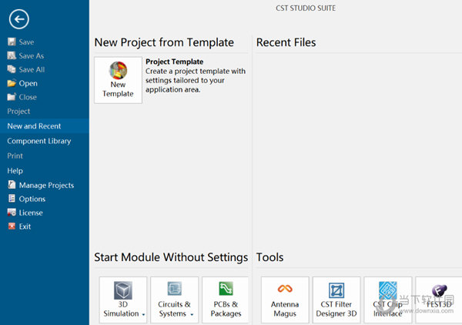The width and height of the screenshot is (462, 325).
Task: Click the Start Module Without Settings heading
Action: click(171, 257)
